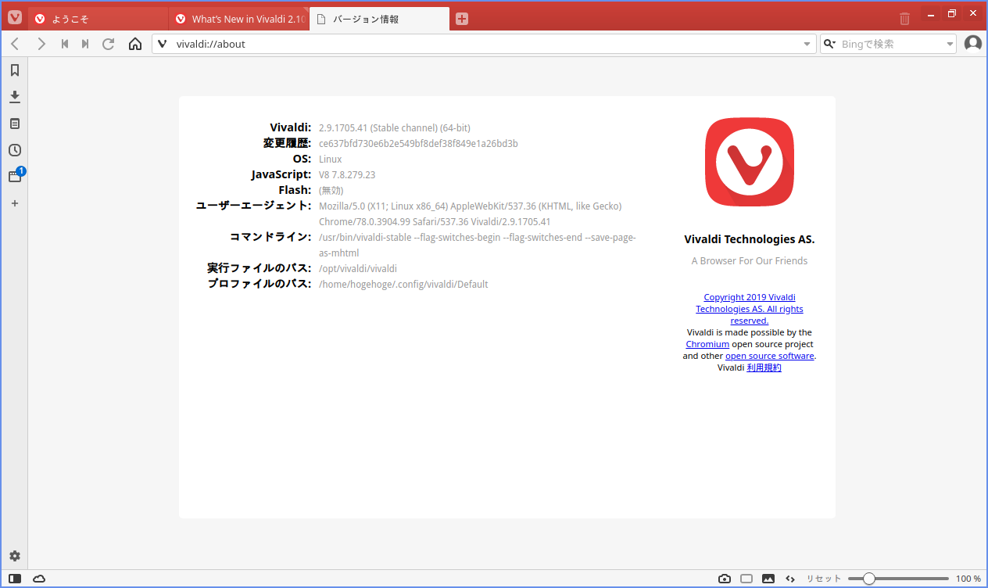Viewport: 988px width, 588px height.
Task: Open the closed tabs trash
Action: [904, 18]
